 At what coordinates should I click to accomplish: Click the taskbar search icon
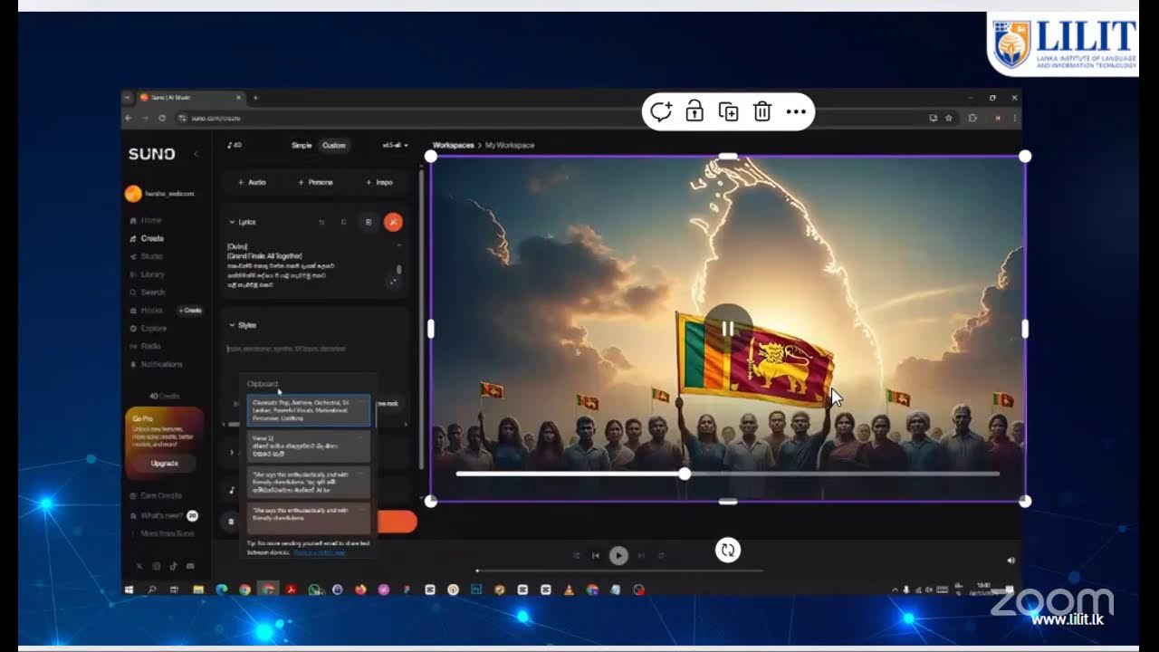[151, 590]
